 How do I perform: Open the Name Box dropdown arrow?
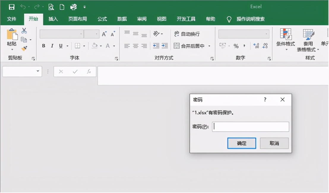pos(38,71)
